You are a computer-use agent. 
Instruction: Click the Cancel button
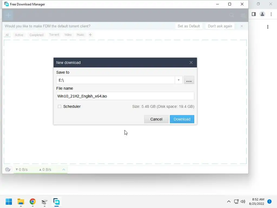point(156,119)
